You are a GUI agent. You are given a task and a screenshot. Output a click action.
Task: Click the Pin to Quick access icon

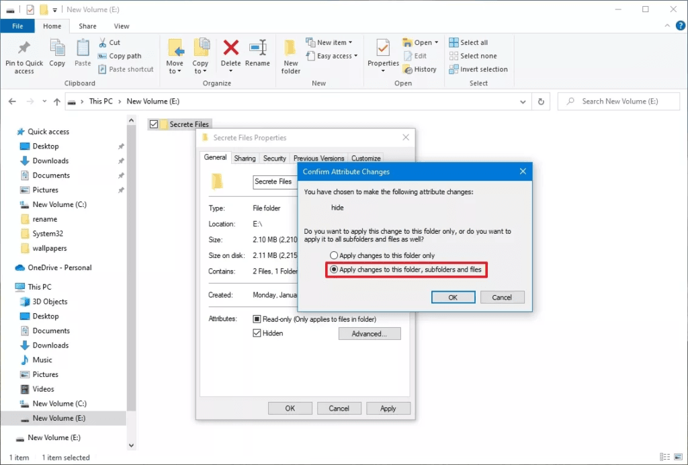pos(24,50)
